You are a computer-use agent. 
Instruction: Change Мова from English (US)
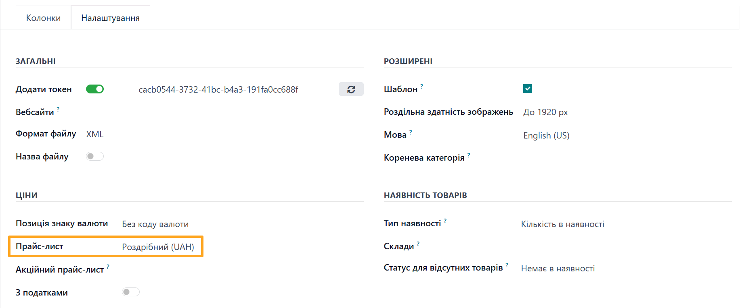pos(546,135)
